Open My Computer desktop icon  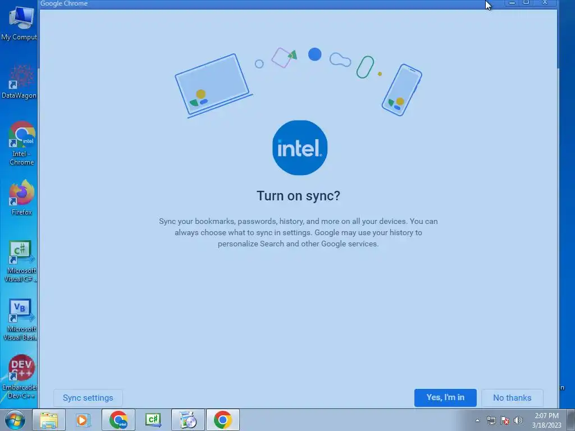pos(21,24)
